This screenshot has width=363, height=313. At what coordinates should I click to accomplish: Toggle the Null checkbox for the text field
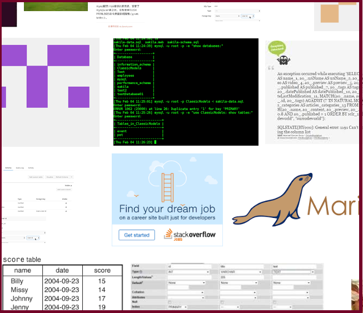[x=275, y=302]
